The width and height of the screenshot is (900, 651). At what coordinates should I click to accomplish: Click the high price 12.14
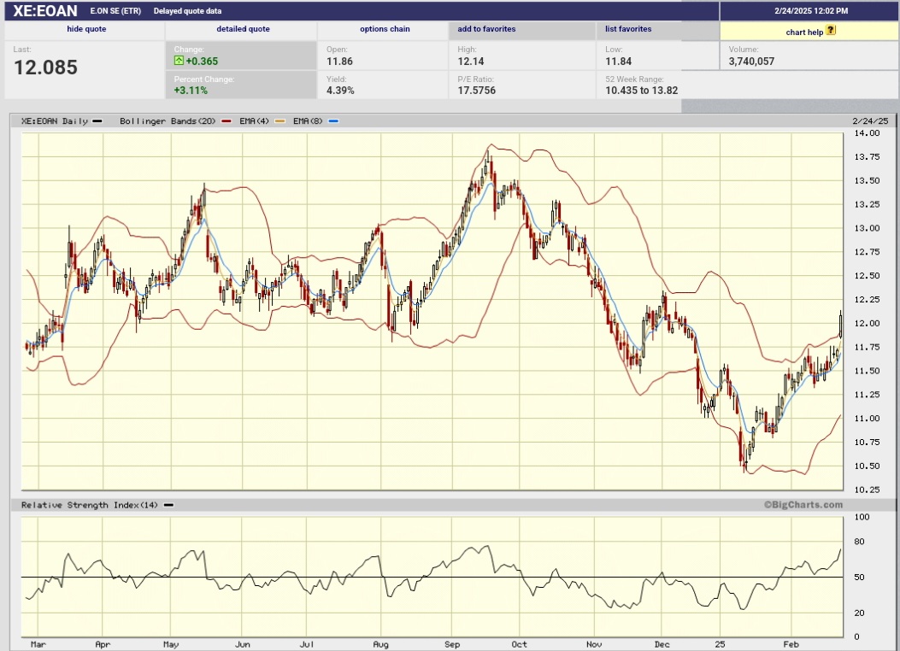(471, 62)
